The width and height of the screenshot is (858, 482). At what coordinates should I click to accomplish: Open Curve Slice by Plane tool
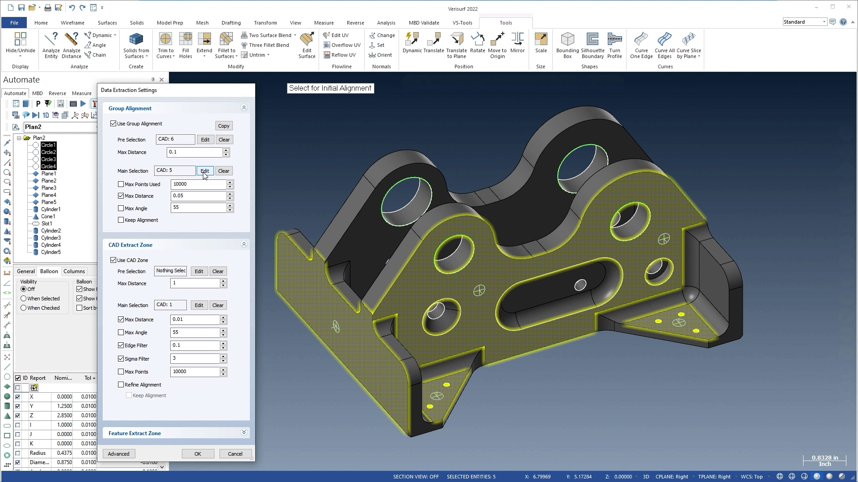[689, 45]
